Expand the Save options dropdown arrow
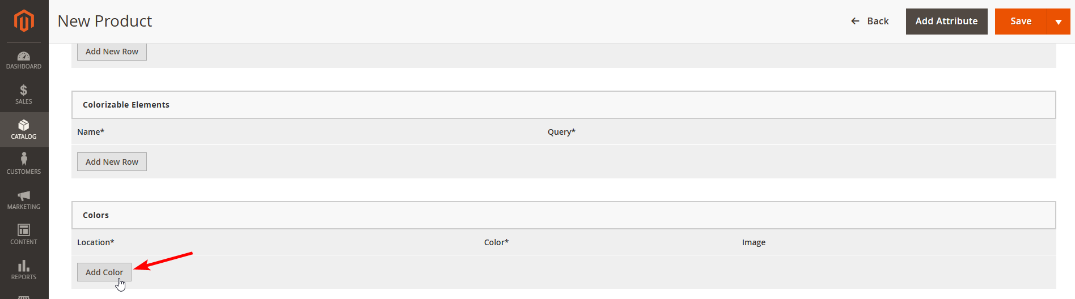The image size is (1075, 299). click(x=1059, y=22)
